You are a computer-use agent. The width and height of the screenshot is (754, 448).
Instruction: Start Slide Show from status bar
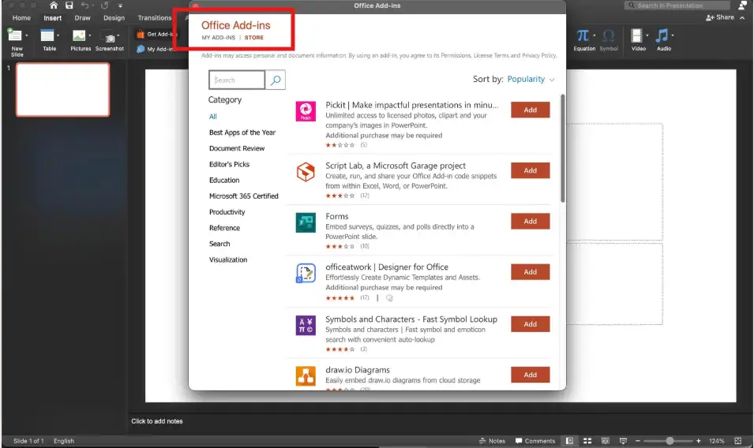[623, 441]
